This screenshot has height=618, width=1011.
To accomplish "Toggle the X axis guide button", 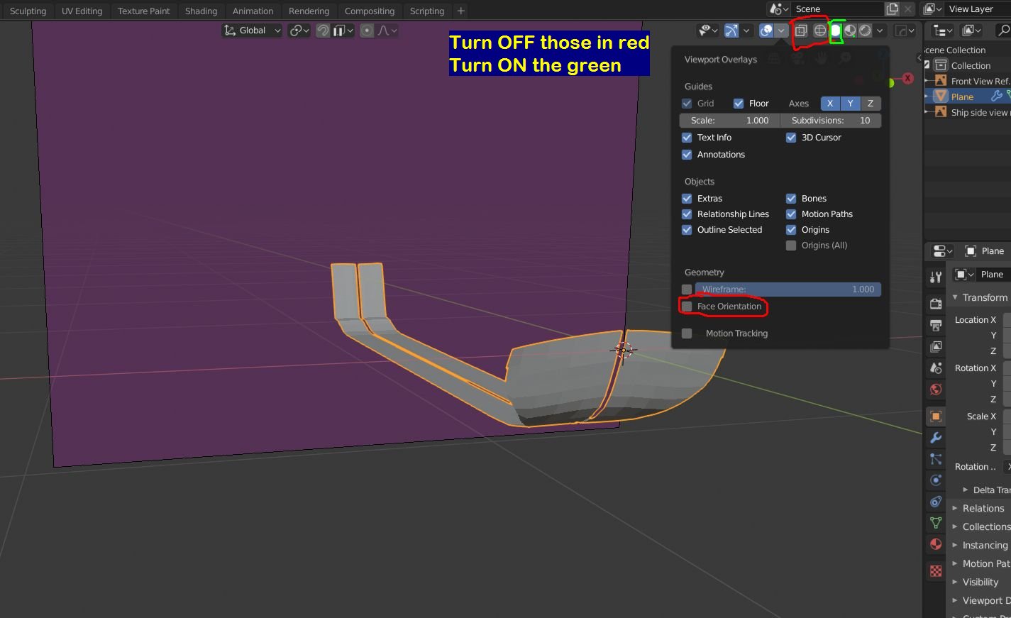I will tap(830, 104).
